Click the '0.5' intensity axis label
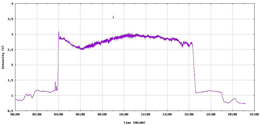This screenshot has width=260, height=125. (x=11, y=111)
